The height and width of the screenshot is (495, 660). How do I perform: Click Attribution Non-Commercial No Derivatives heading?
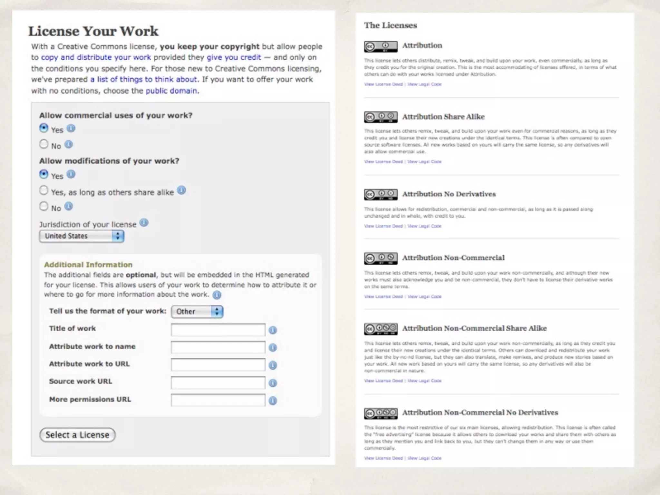click(480, 412)
